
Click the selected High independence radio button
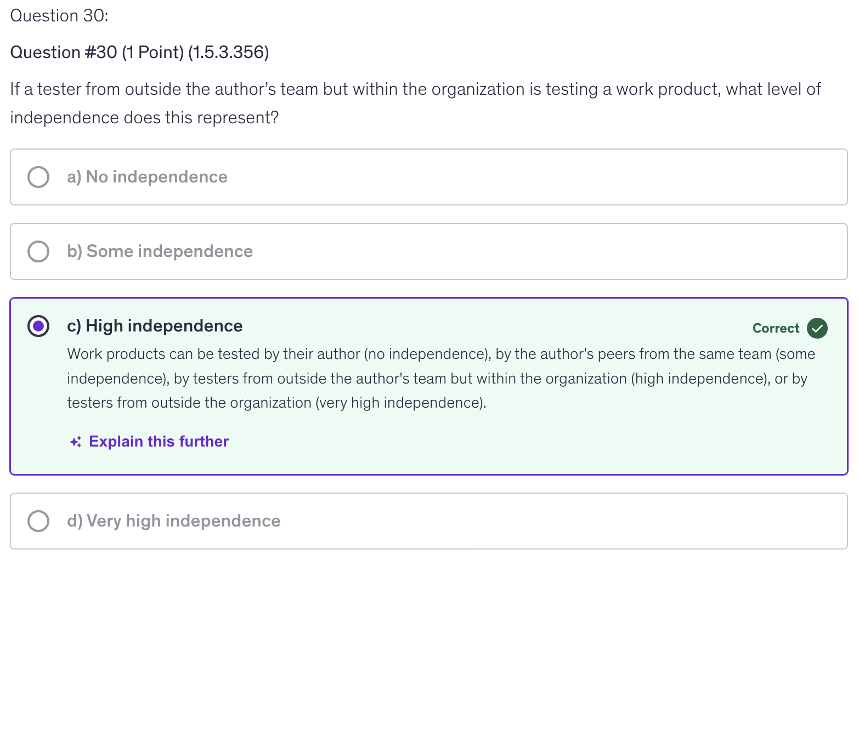pos(38,326)
